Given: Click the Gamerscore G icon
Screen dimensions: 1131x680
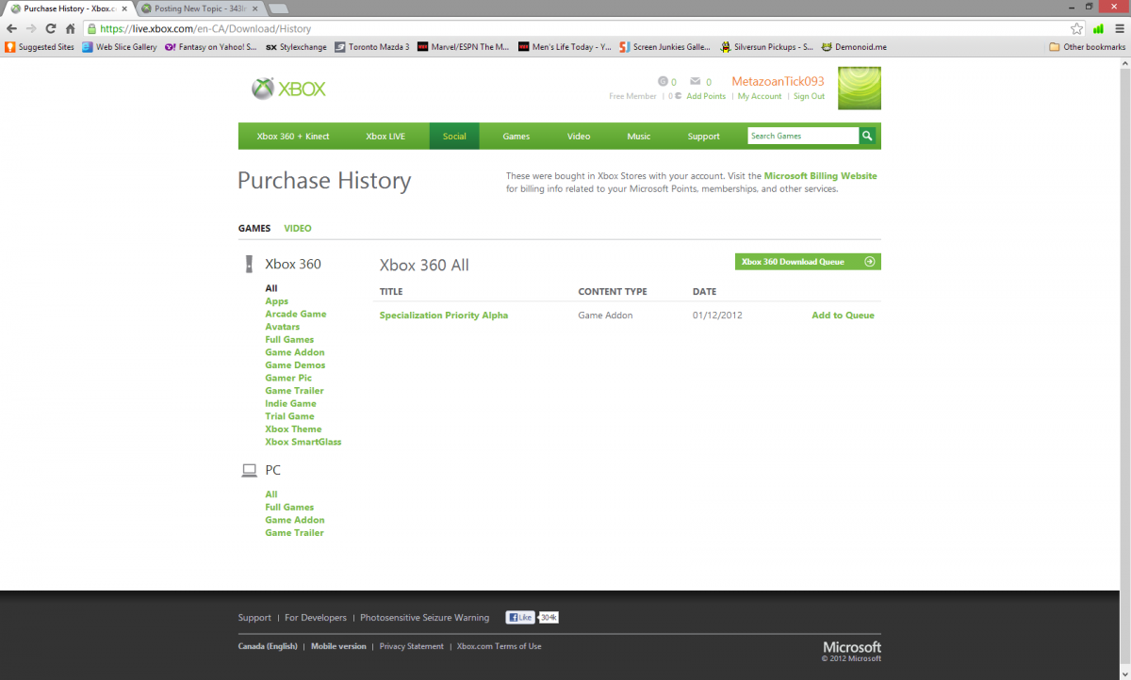Looking at the screenshot, I should 663,81.
